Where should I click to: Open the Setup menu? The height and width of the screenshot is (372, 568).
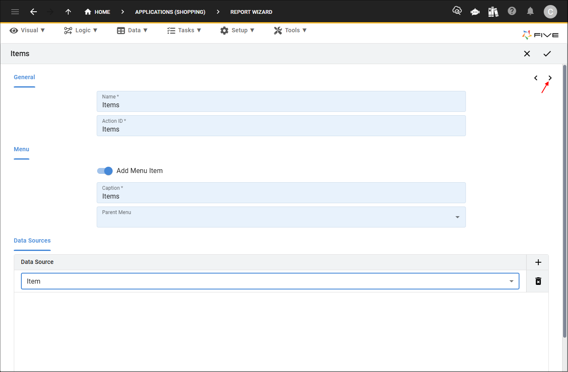click(x=237, y=30)
